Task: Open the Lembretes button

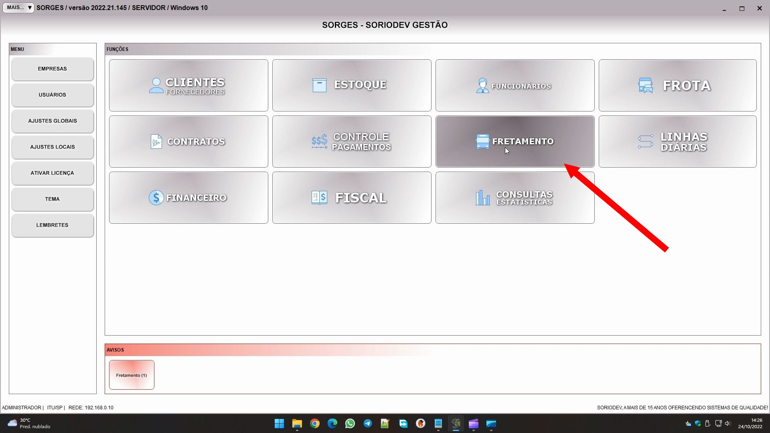Action: pos(53,225)
